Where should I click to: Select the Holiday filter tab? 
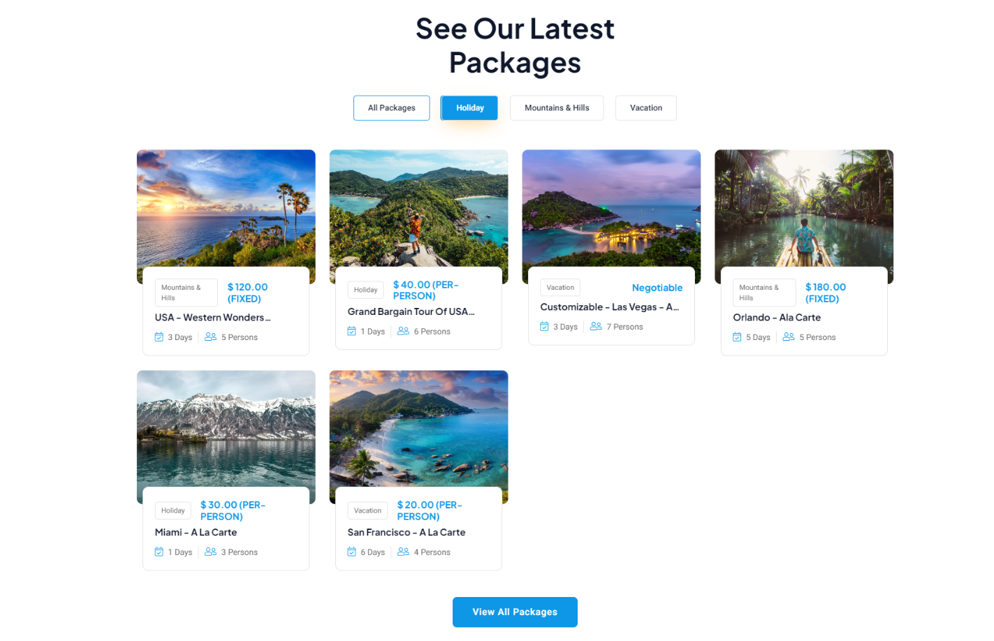tap(469, 108)
